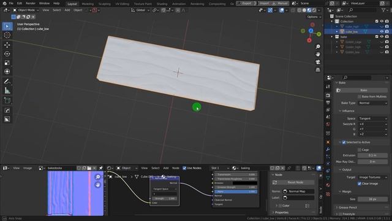Open Target Image Textures dropdown
392x221 pixels.
[373, 177]
